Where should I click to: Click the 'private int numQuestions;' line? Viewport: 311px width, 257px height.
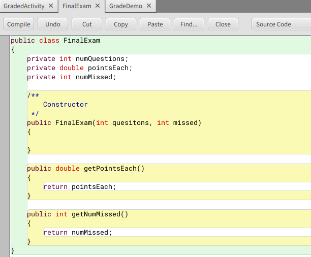pos(78,59)
